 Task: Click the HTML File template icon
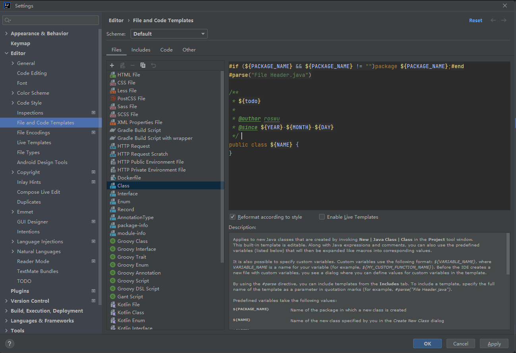coord(113,74)
